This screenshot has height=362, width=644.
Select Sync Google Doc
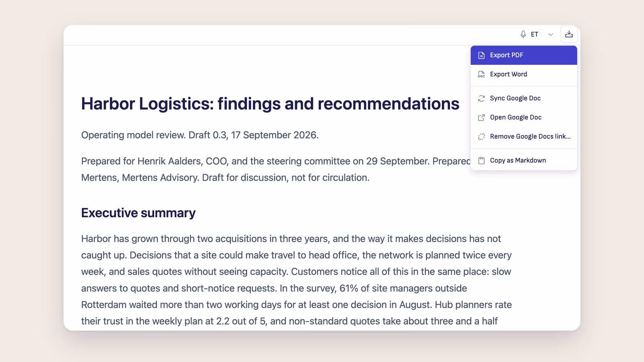(524, 99)
